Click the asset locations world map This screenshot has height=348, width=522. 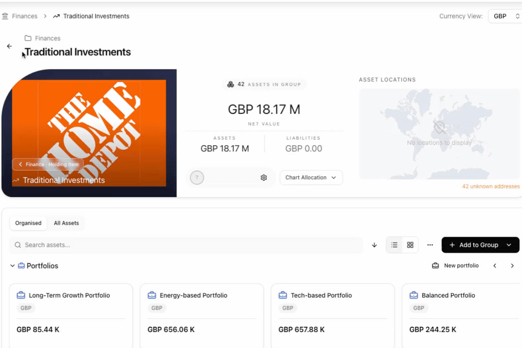click(x=439, y=134)
